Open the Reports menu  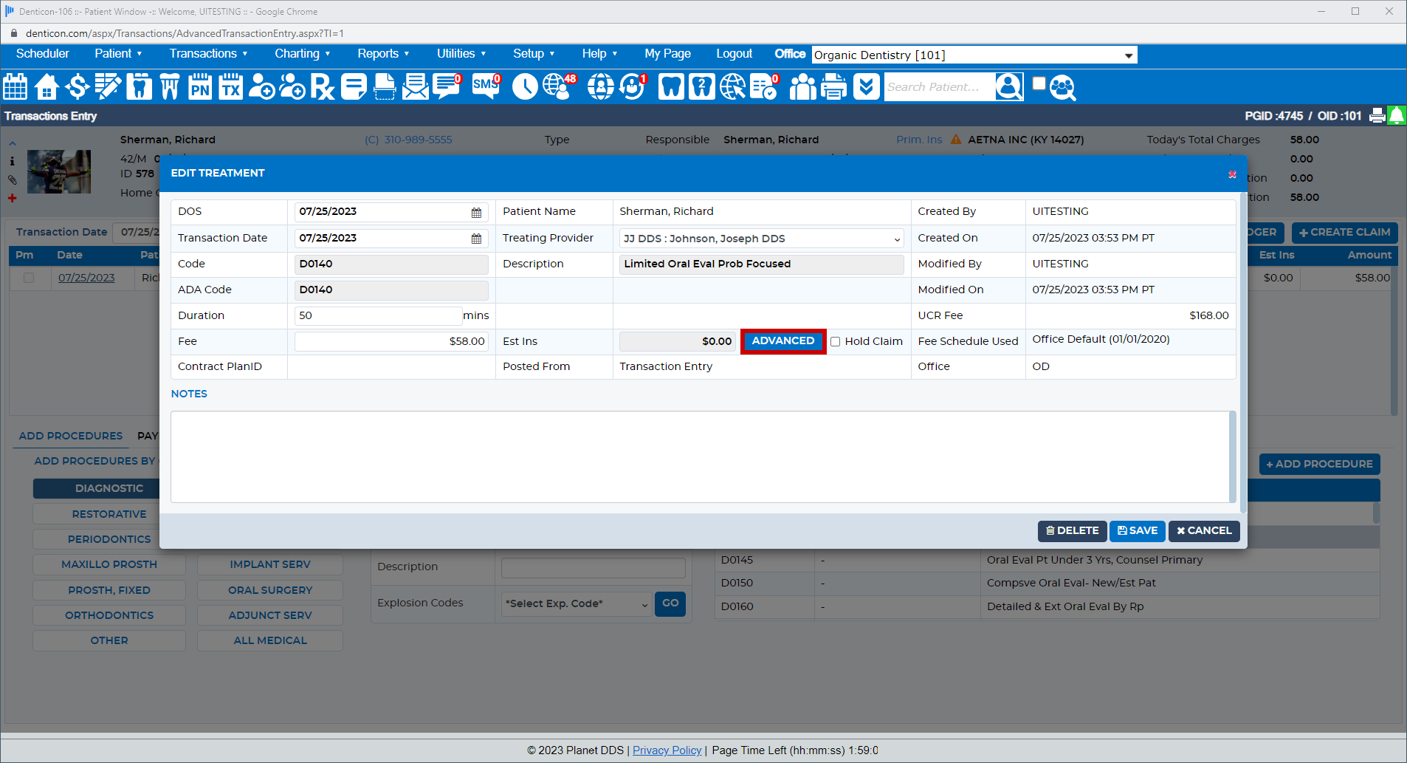[383, 54]
